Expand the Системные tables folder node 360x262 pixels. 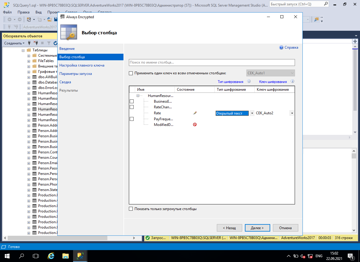(29, 56)
